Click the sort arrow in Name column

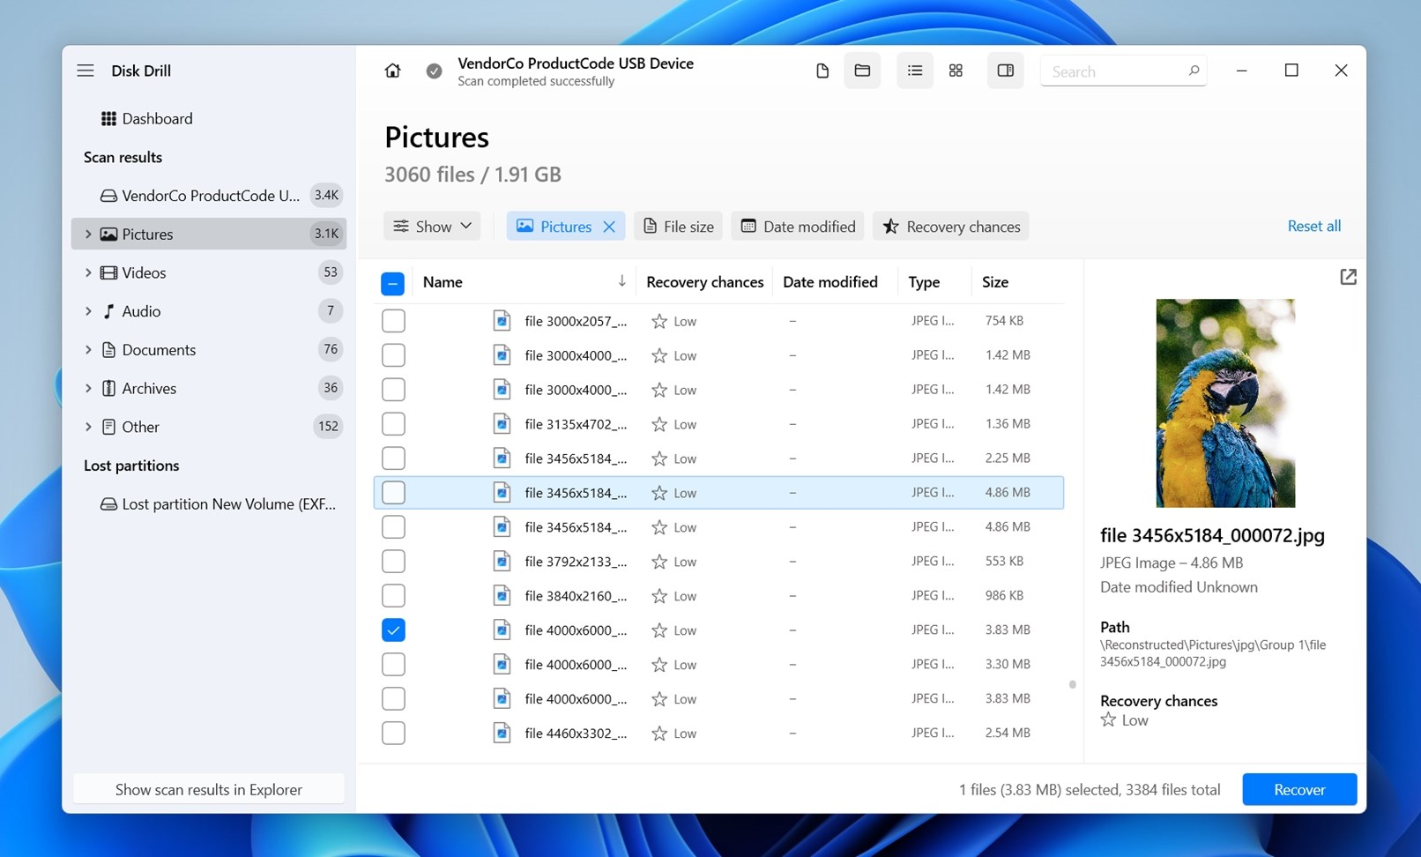(x=621, y=281)
